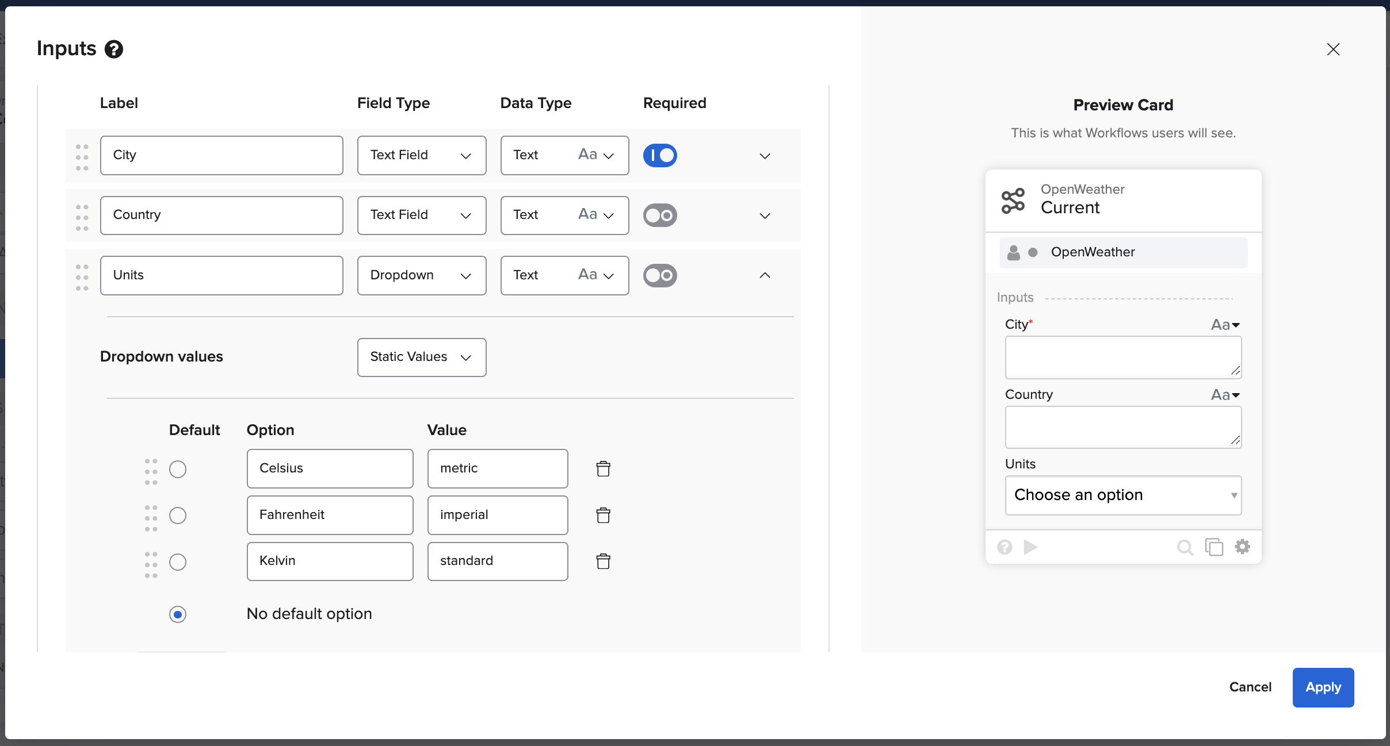Collapse the Units row details chevron
The height and width of the screenshot is (746, 1390).
(765, 275)
